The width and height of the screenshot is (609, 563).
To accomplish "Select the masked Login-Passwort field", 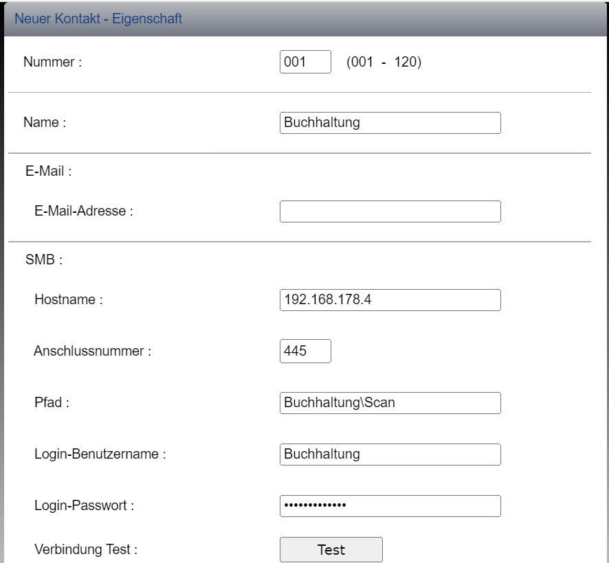I will [390, 506].
